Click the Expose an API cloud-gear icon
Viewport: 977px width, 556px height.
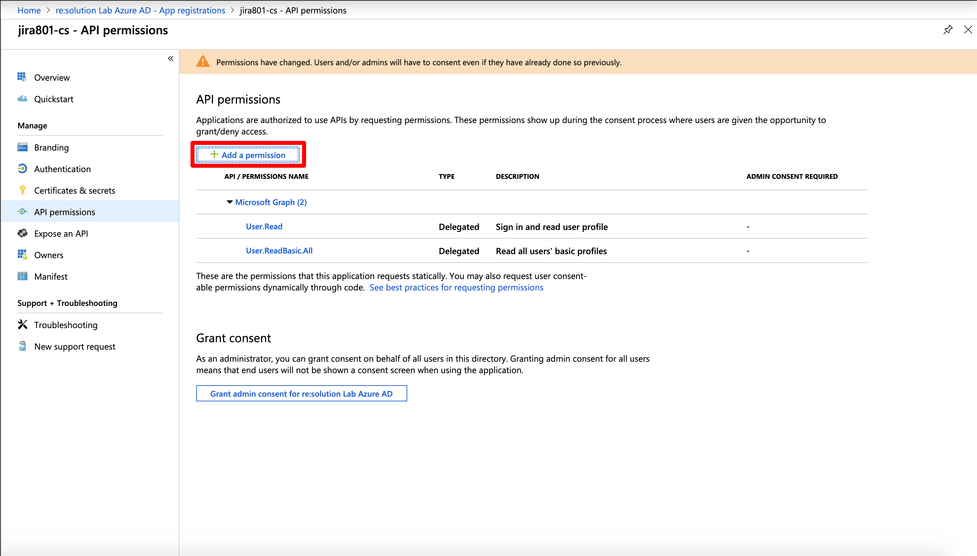click(x=22, y=233)
